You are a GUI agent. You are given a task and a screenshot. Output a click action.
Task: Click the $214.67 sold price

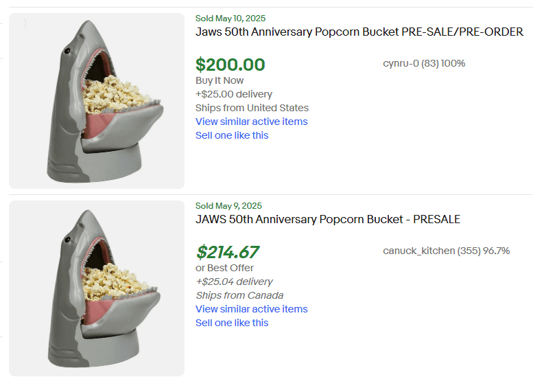tap(228, 252)
